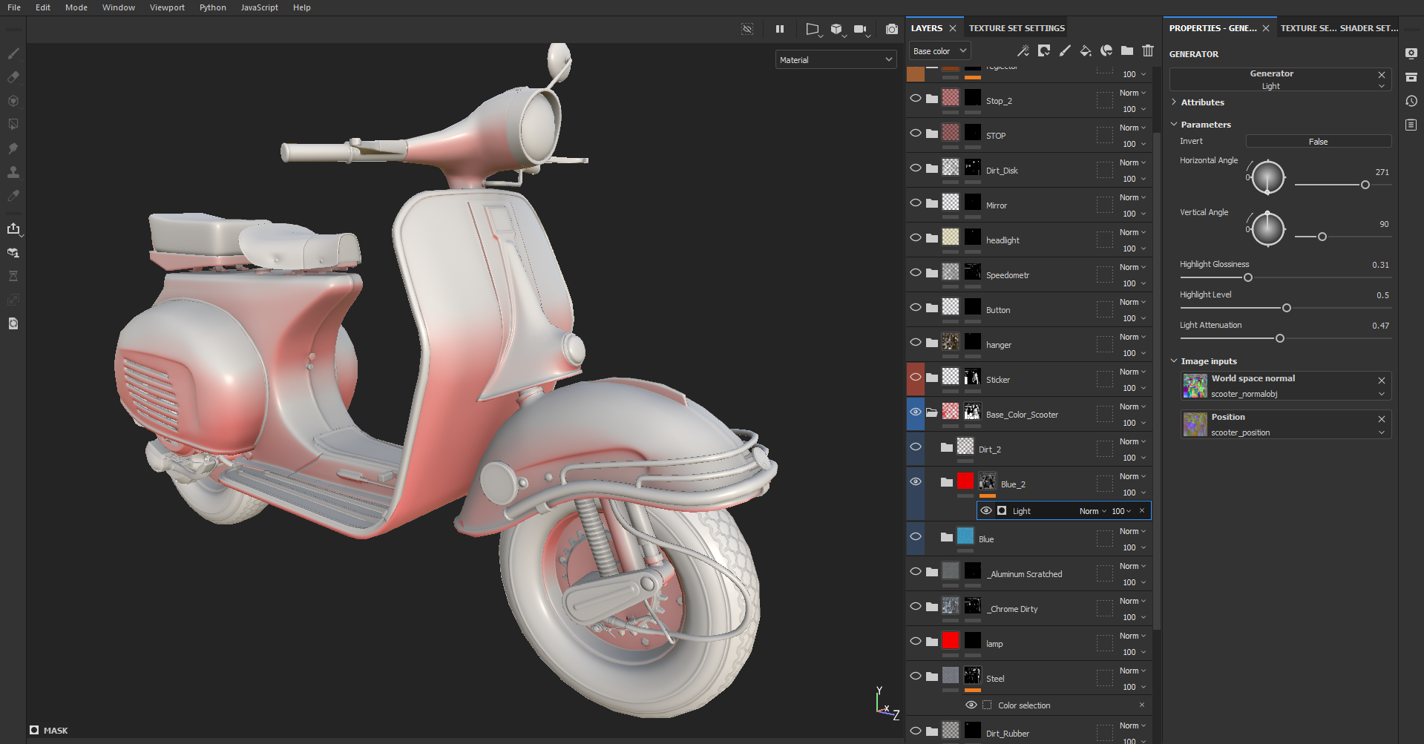Add a new folder in layers panel
This screenshot has height=744, width=1424.
[x=1127, y=50]
